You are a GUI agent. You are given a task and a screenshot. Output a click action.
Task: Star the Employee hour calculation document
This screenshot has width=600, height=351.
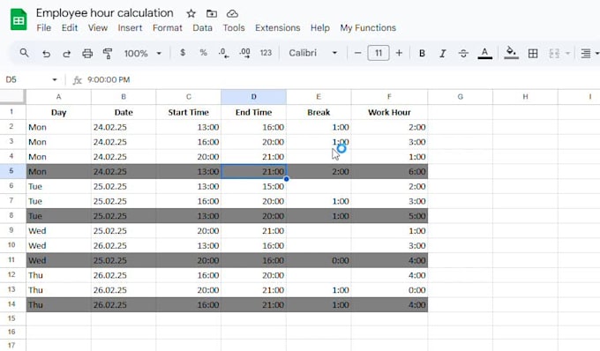(x=191, y=14)
